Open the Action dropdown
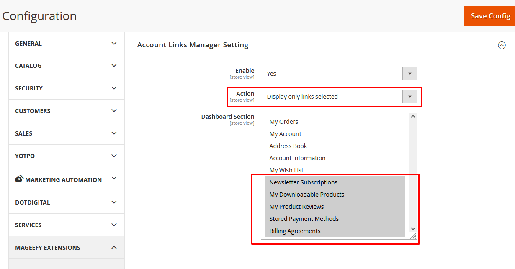Viewport: 515px width, 269px height. click(338, 97)
